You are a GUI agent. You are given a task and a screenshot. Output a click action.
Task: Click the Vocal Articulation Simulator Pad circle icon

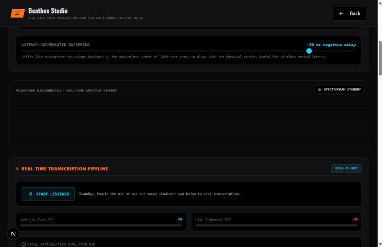tap(23, 244)
